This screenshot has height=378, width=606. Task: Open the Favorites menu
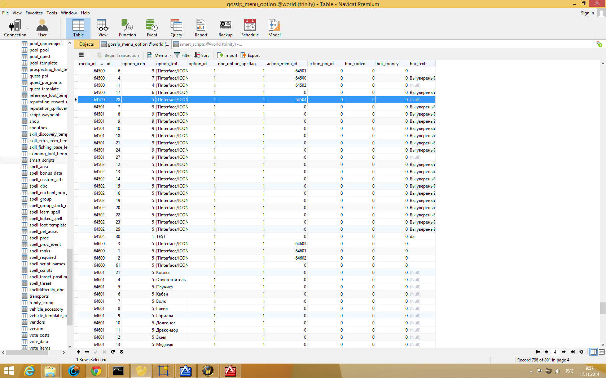point(34,13)
